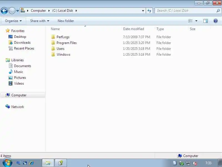Show the preview pane
This screenshot has height=167, width=222.
205,21
